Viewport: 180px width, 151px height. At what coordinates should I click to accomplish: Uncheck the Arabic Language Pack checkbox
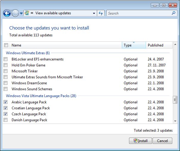coord(5,102)
